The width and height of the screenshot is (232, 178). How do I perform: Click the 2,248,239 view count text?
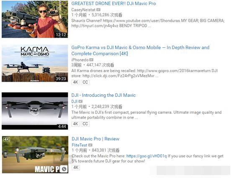tap(107, 106)
